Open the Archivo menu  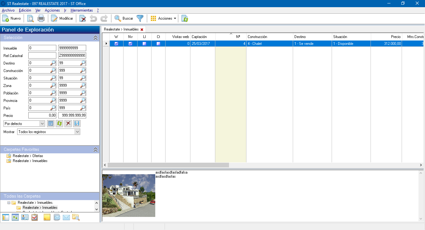point(8,10)
